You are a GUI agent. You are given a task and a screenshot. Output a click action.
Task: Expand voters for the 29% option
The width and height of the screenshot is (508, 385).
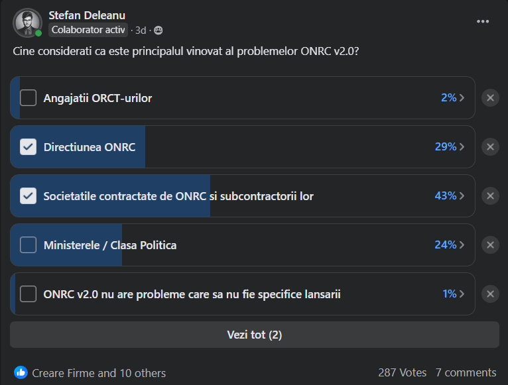tap(449, 147)
